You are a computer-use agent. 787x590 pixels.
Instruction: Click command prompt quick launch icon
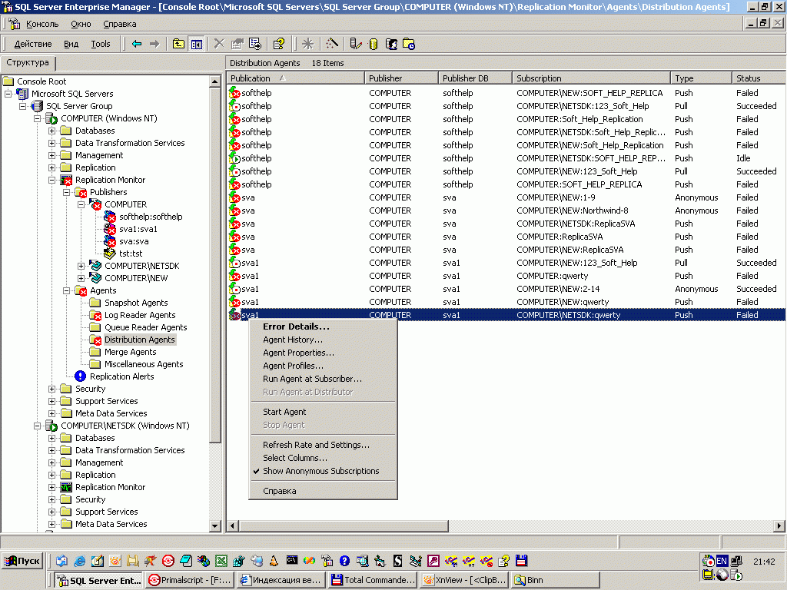(291, 560)
